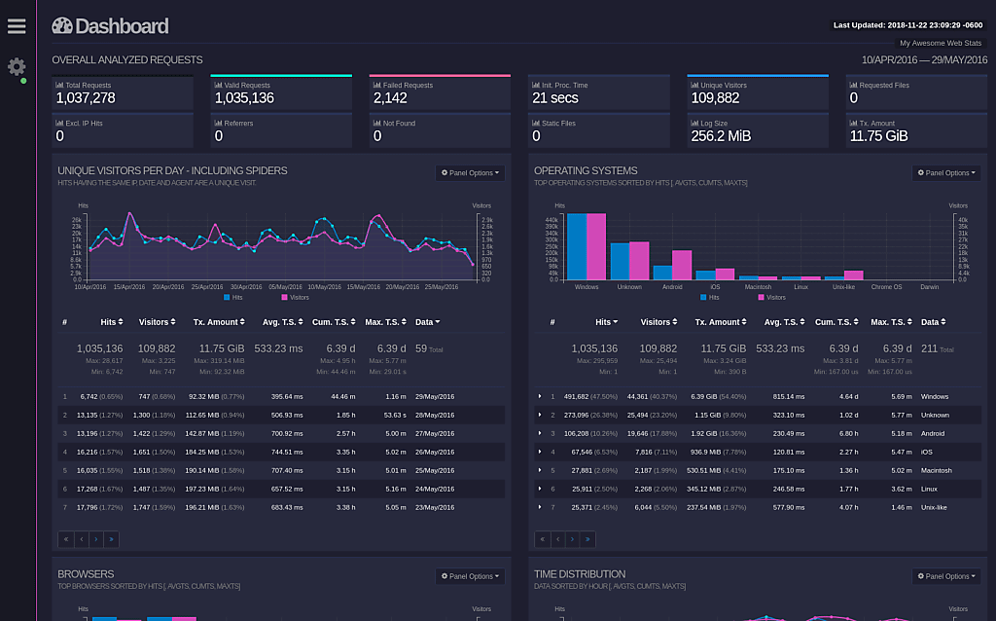Sort Operating Systems table by Tx. Amount
Viewport: 996px width, 621px height.
click(x=721, y=322)
